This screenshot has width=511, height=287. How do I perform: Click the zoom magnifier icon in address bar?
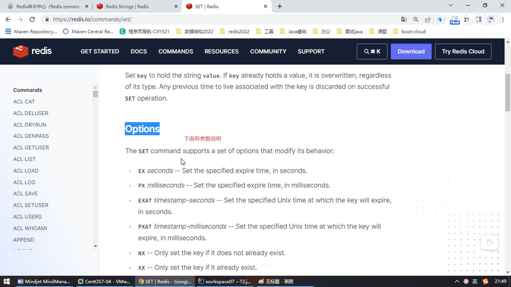tap(416, 19)
